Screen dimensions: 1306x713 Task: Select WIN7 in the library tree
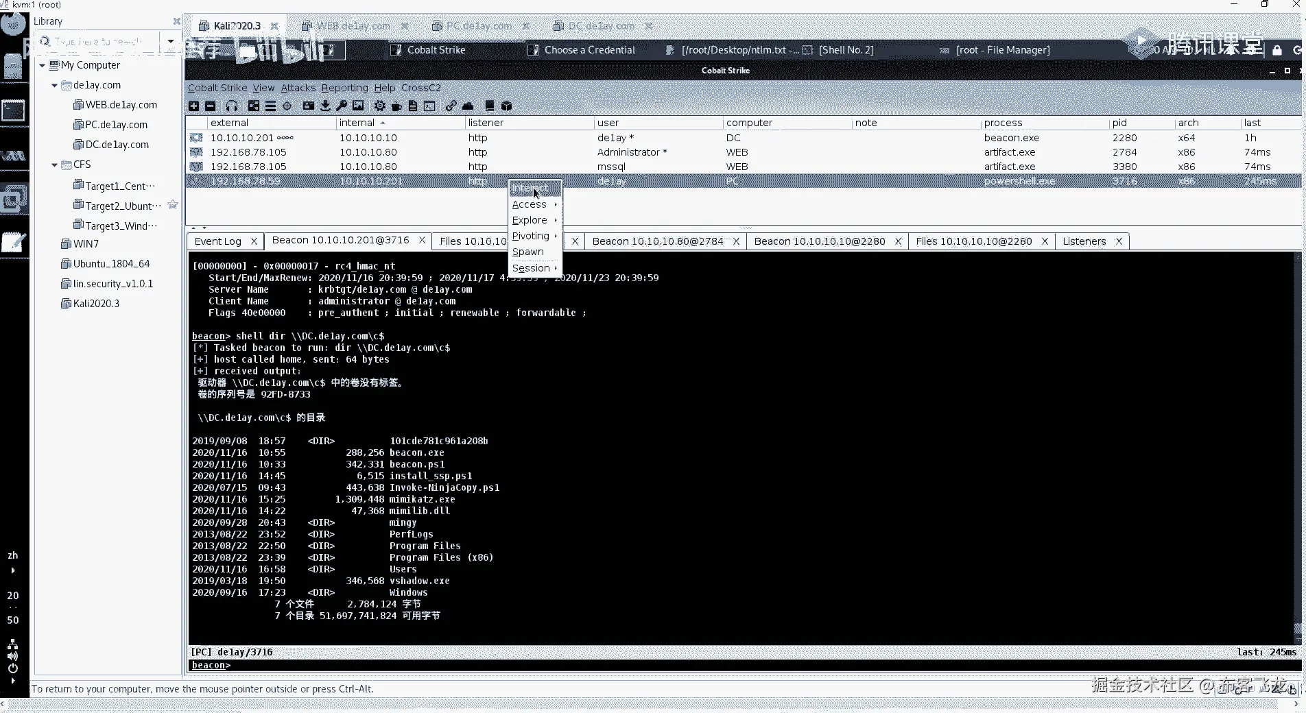point(80,244)
